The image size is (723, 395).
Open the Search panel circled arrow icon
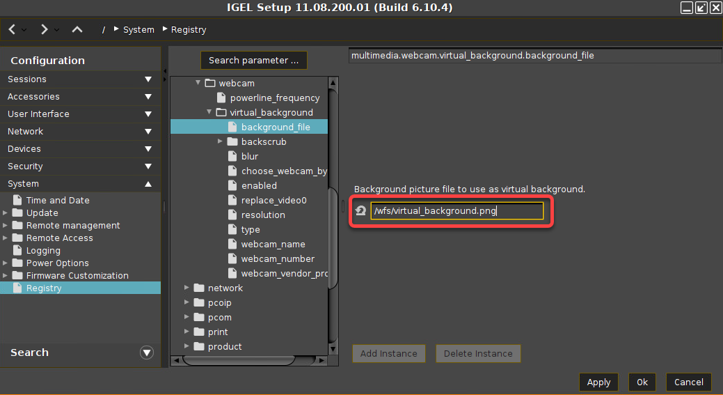click(147, 353)
